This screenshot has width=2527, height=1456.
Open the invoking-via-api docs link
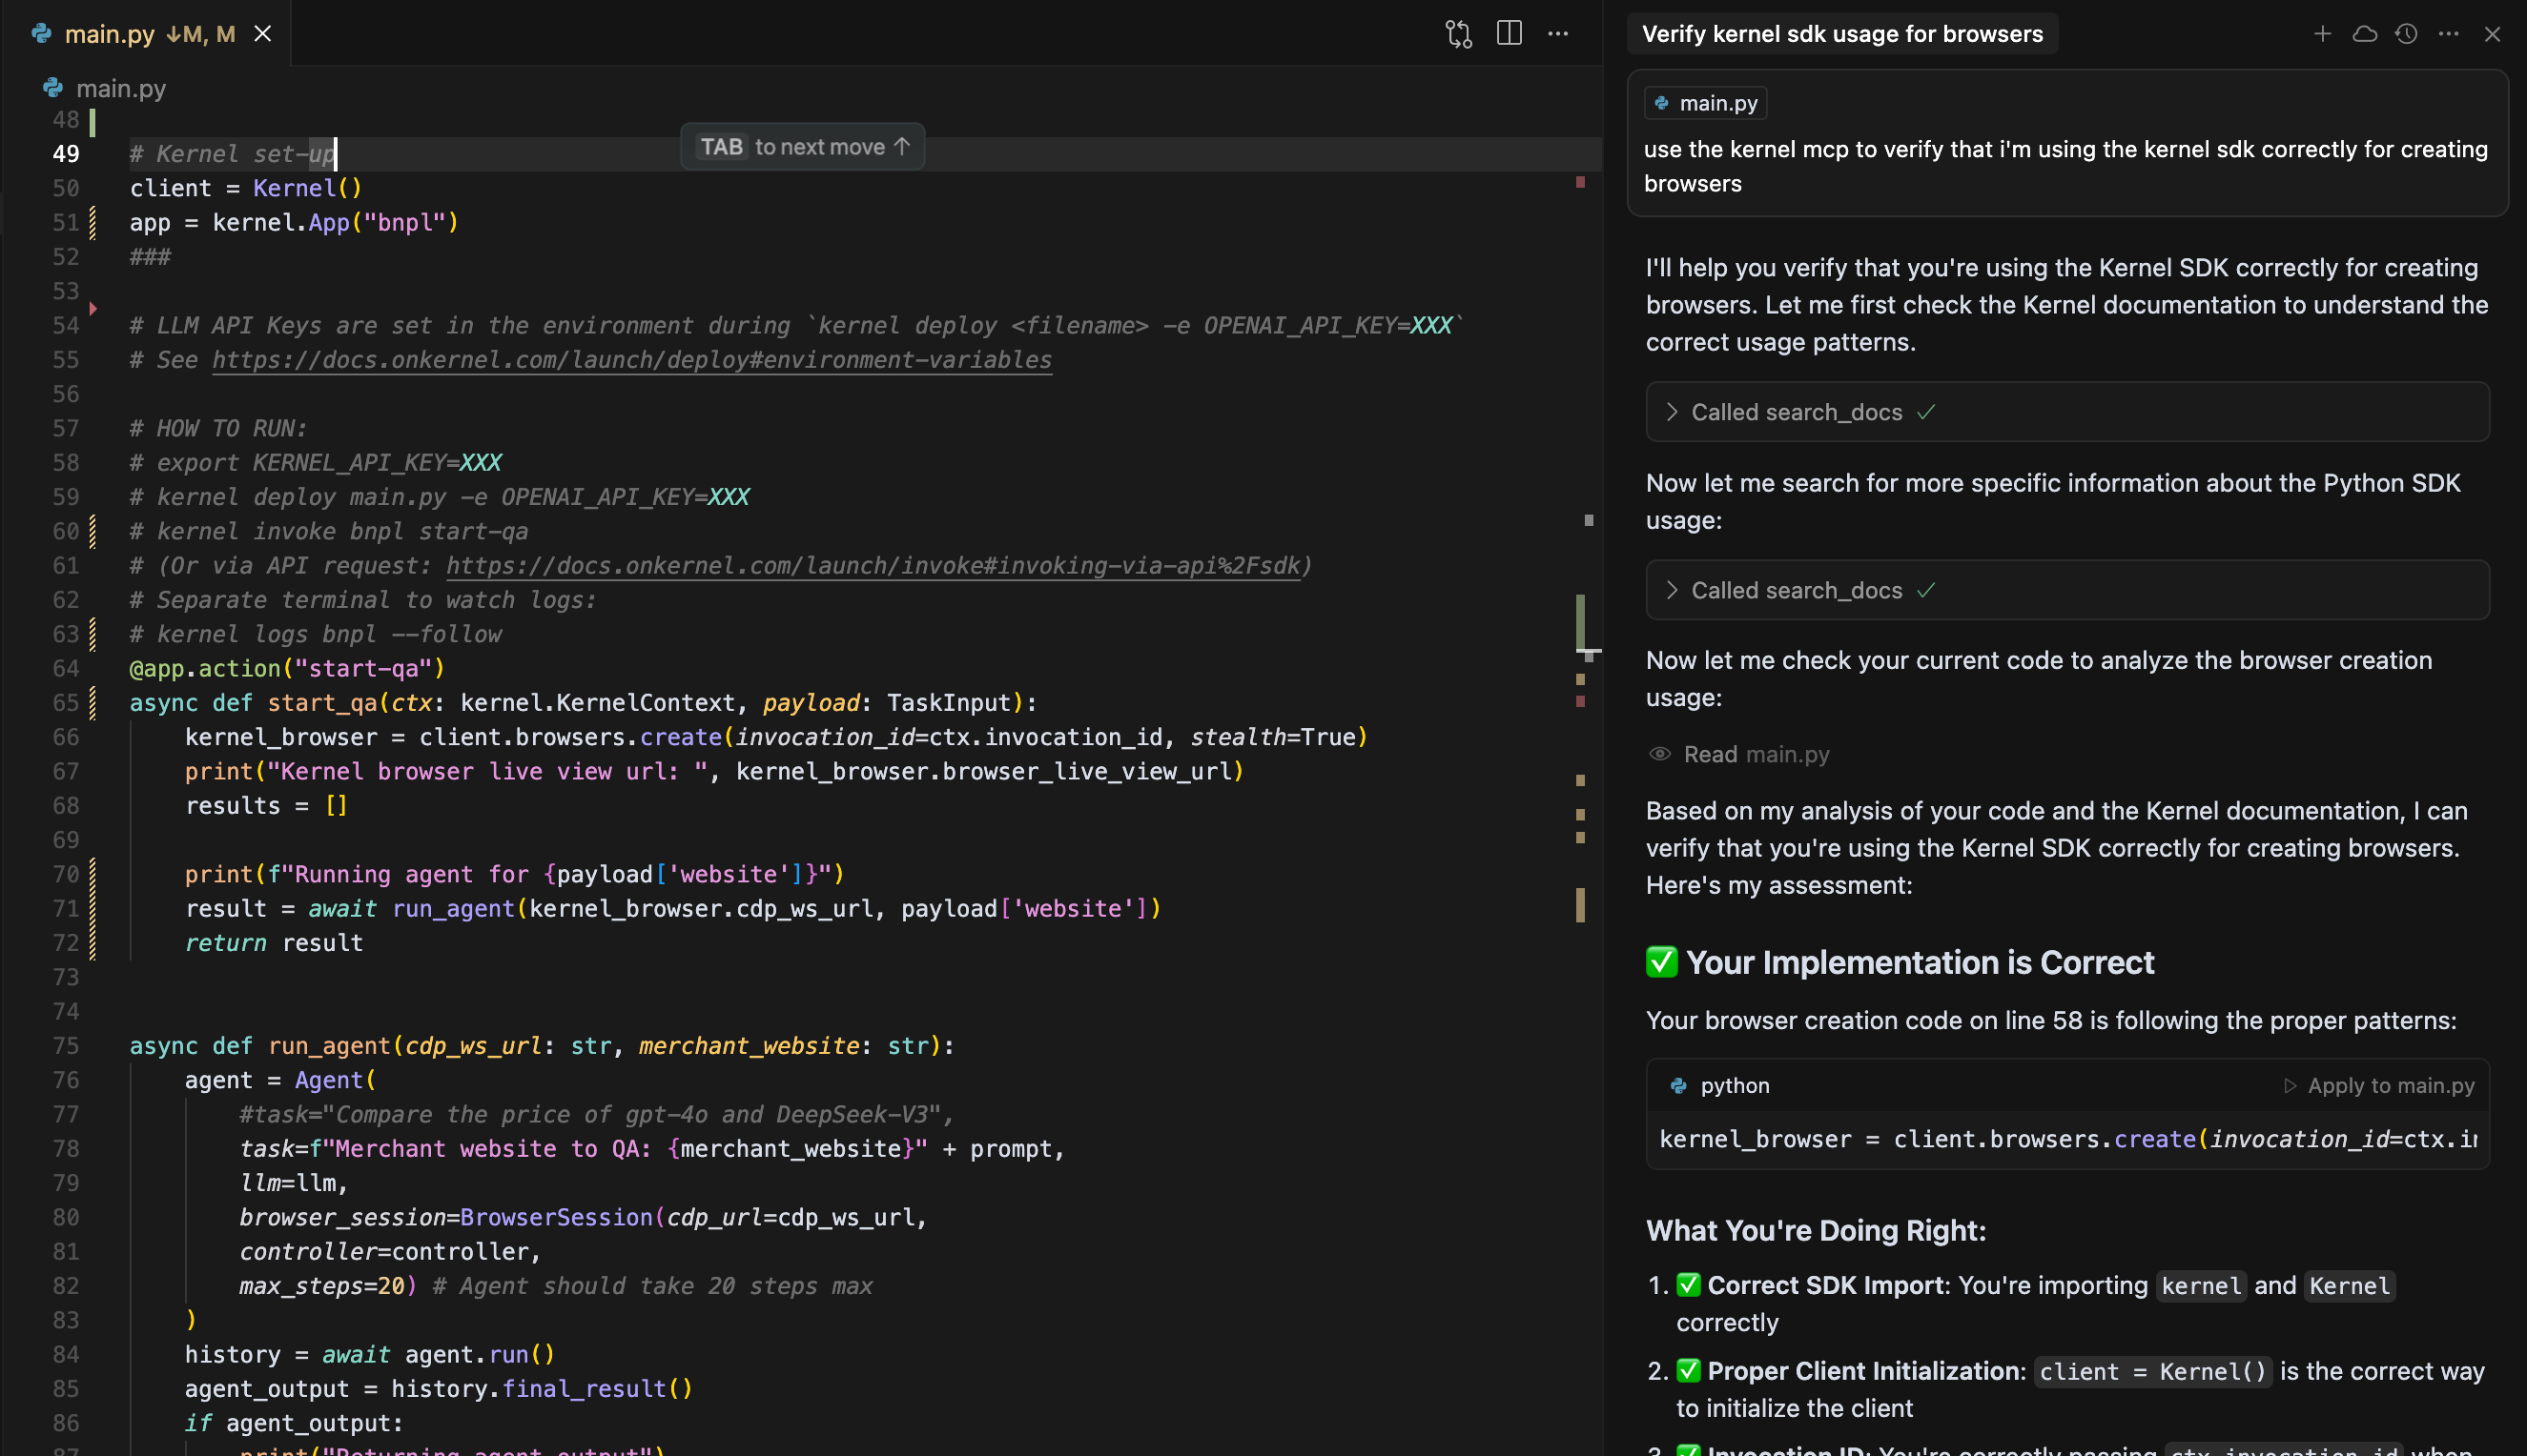pos(873,566)
